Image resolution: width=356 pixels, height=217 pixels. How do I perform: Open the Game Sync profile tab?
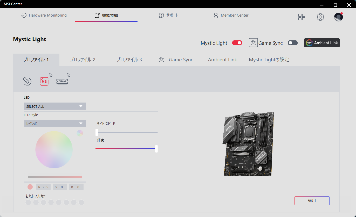[176, 60]
